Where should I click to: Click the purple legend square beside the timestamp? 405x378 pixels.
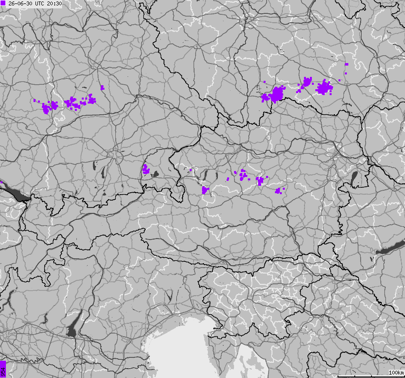point(3,3)
